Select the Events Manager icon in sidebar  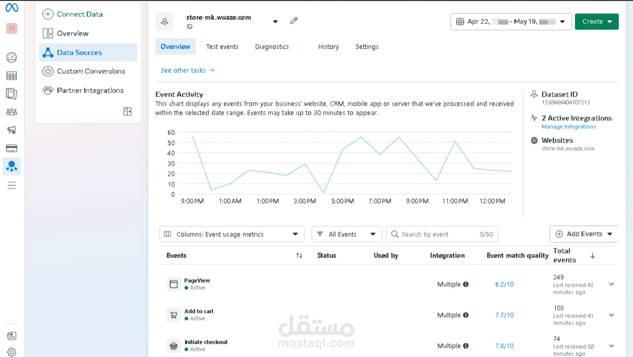pyautogui.click(x=12, y=167)
